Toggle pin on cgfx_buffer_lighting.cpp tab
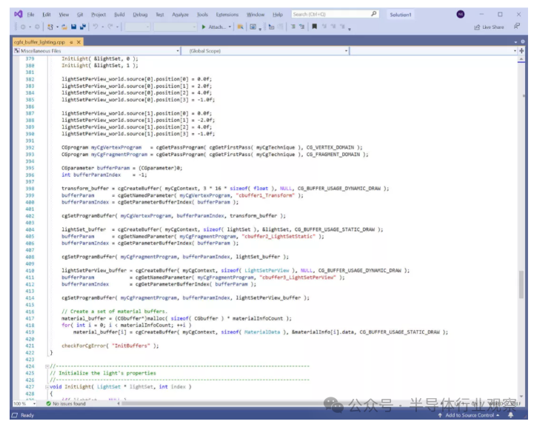The height and width of the screenshot is (427, 534). (72, 42)
